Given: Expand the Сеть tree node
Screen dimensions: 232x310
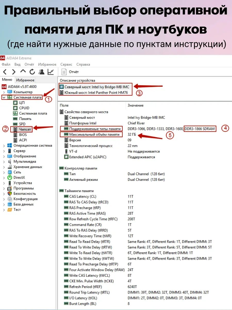Looking at the screenshot, I should pyautogui.click(x=4, y=172).
